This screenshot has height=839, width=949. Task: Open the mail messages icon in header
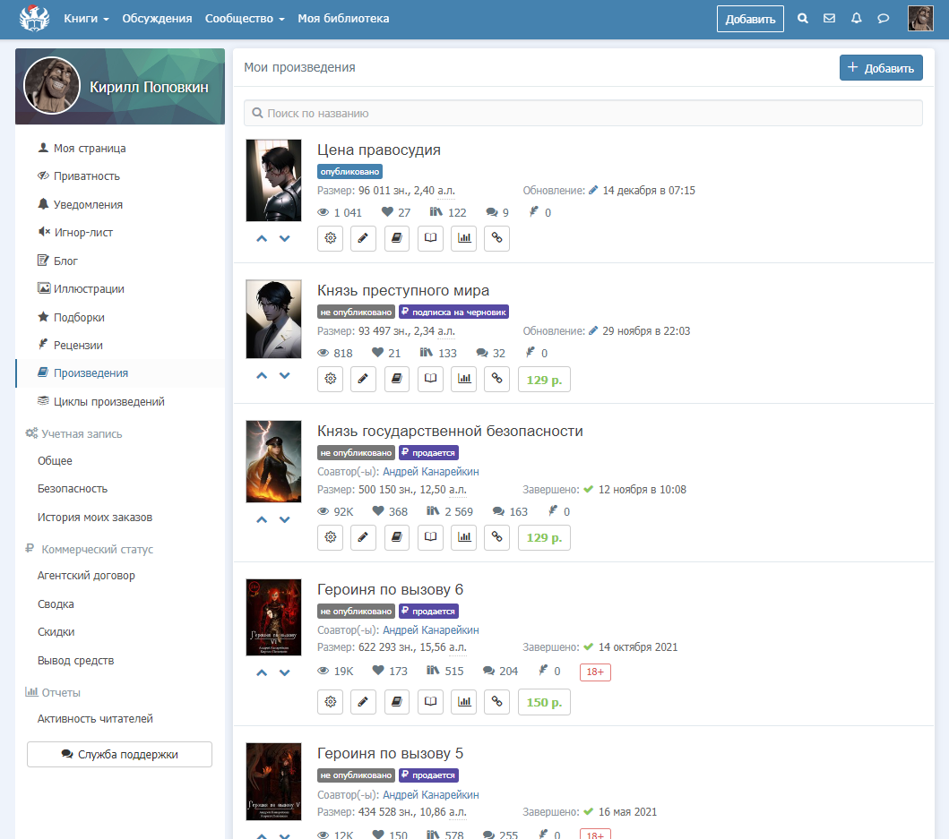[x=829, y=19]
